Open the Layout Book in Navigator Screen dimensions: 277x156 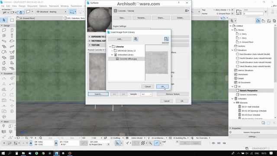(x=269, y=21)
